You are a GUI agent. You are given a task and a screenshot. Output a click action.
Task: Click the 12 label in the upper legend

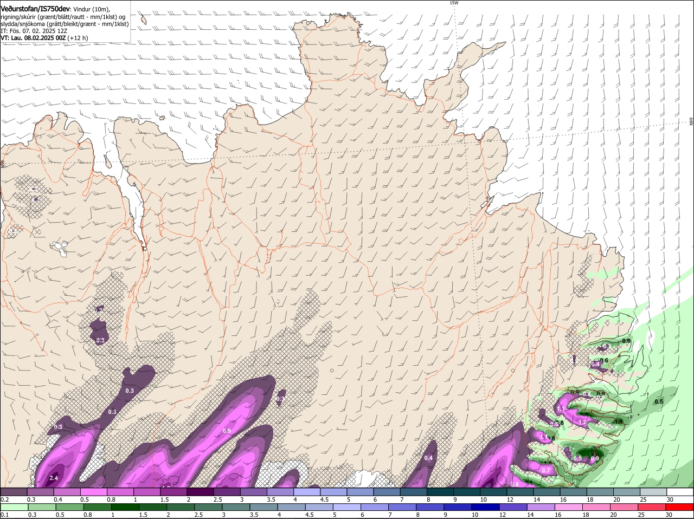[x=510, y=499]
